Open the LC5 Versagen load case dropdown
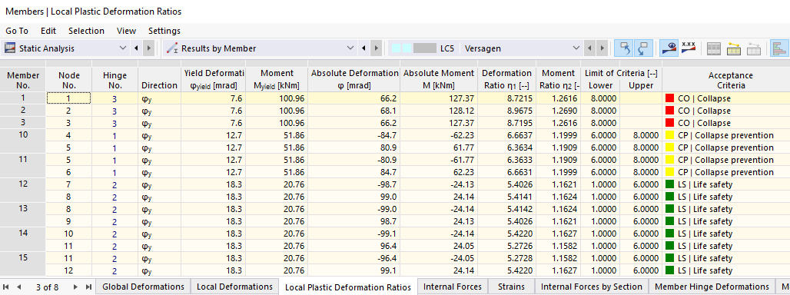This screenshot has height=295, width=790. 576,48
